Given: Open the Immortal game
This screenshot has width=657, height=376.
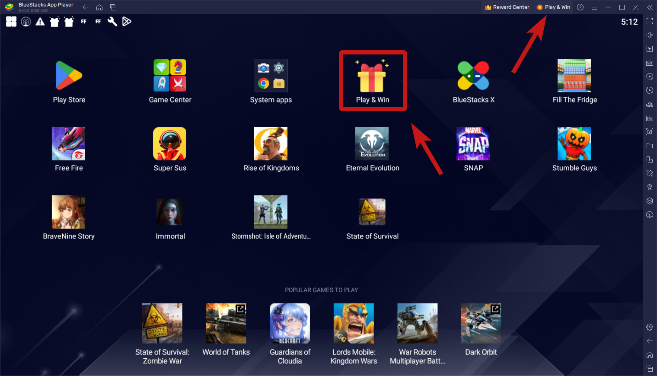Looking at the screenshot, I should (x=170, y=212).
